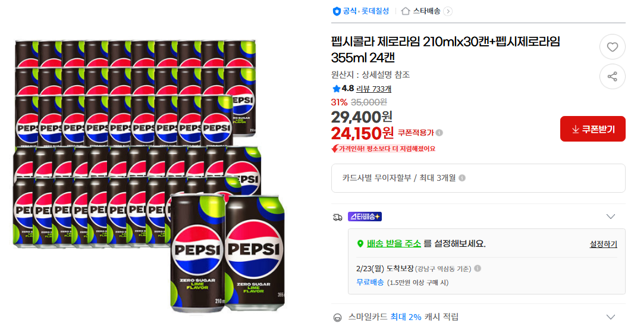Viewport: 631px width, 326px height.
Task: Click the delivery truck icon
Action: coord(338,217)
